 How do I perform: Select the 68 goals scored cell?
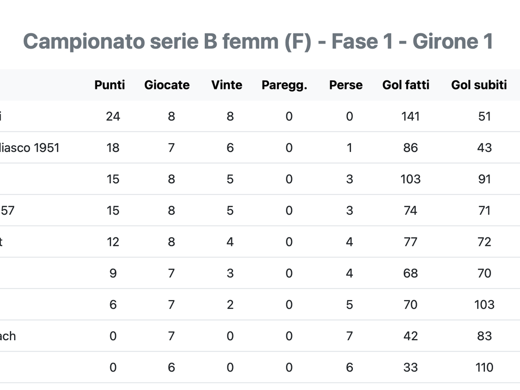(x=410, y=273)
